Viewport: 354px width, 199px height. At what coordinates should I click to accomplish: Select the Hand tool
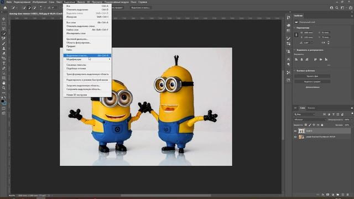[4, 83]
